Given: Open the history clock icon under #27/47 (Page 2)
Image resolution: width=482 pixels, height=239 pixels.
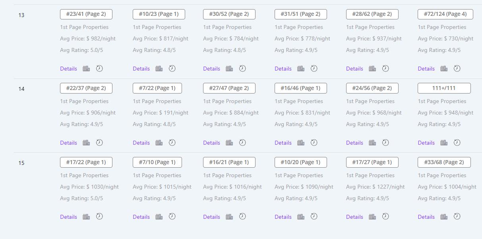Looking at the screenshot, I should (x=242, y=143).
